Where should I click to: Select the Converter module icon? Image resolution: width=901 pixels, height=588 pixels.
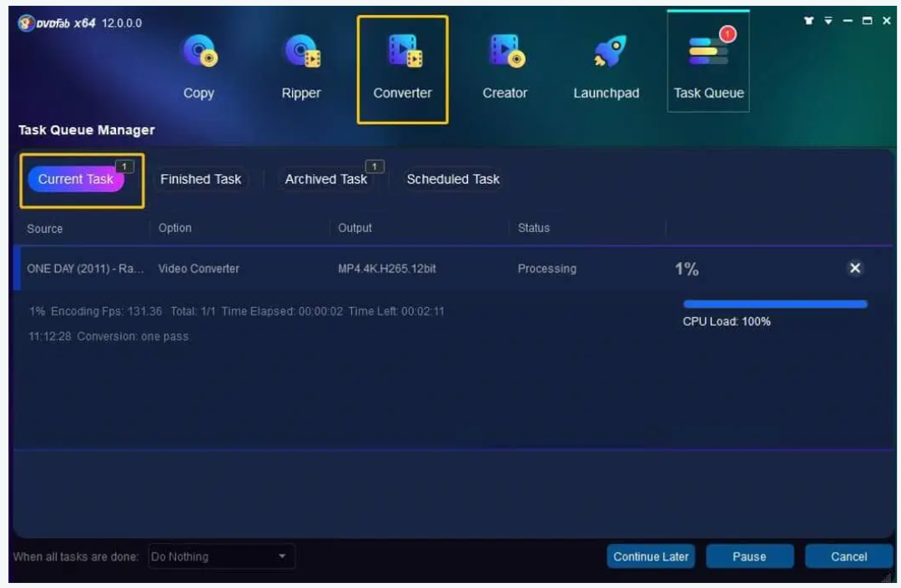pos(403,54)
